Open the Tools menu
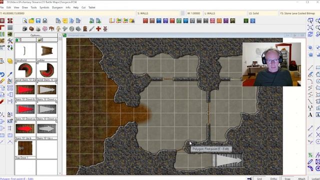This screenshot has height=180, width=320. coord(33,7)
